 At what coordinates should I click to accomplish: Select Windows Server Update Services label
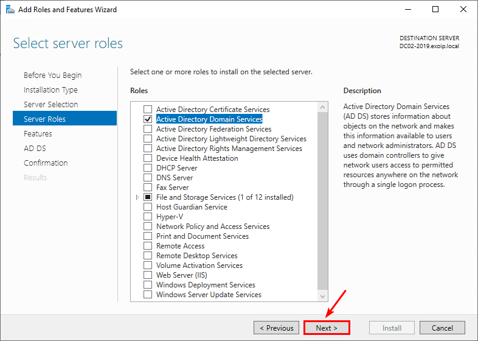(x=209, y=295)
